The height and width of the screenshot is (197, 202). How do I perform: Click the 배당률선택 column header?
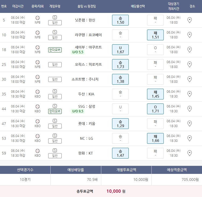pos(138,6)
